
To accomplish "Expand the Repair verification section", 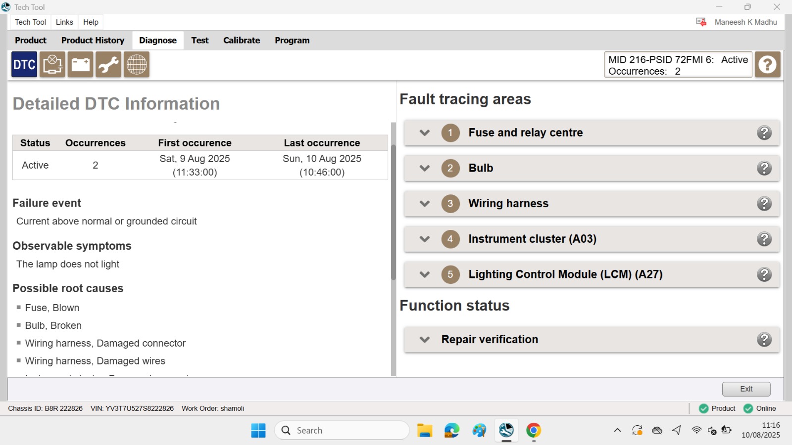I will tap(424, 340).
